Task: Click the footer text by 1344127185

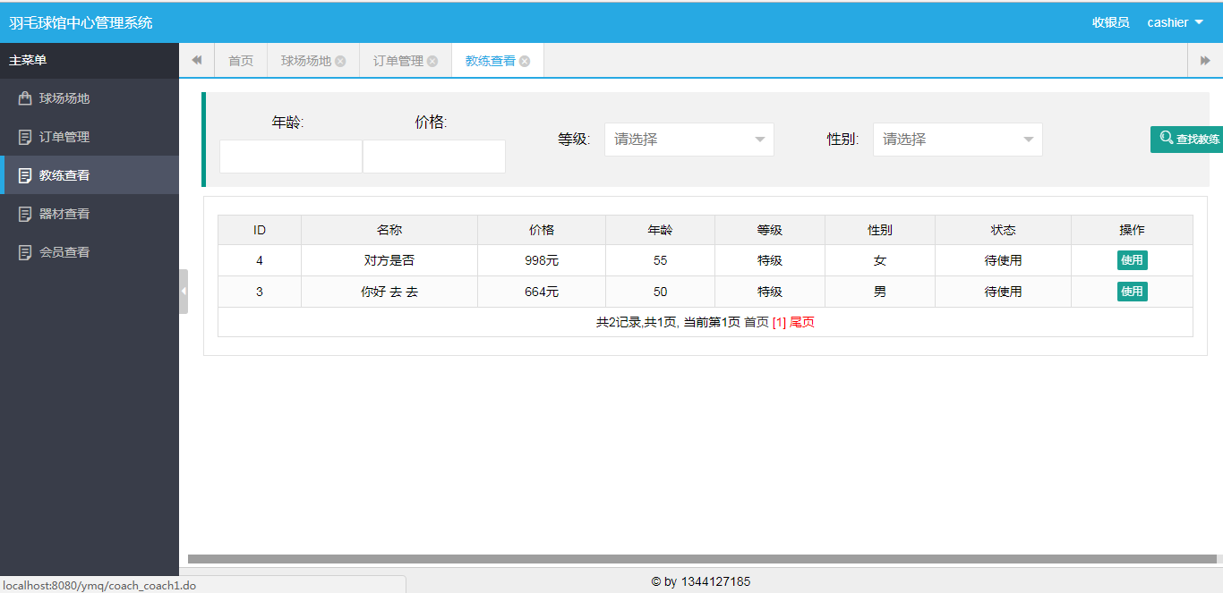Action: pyautogui.click(x=701, y=581)
